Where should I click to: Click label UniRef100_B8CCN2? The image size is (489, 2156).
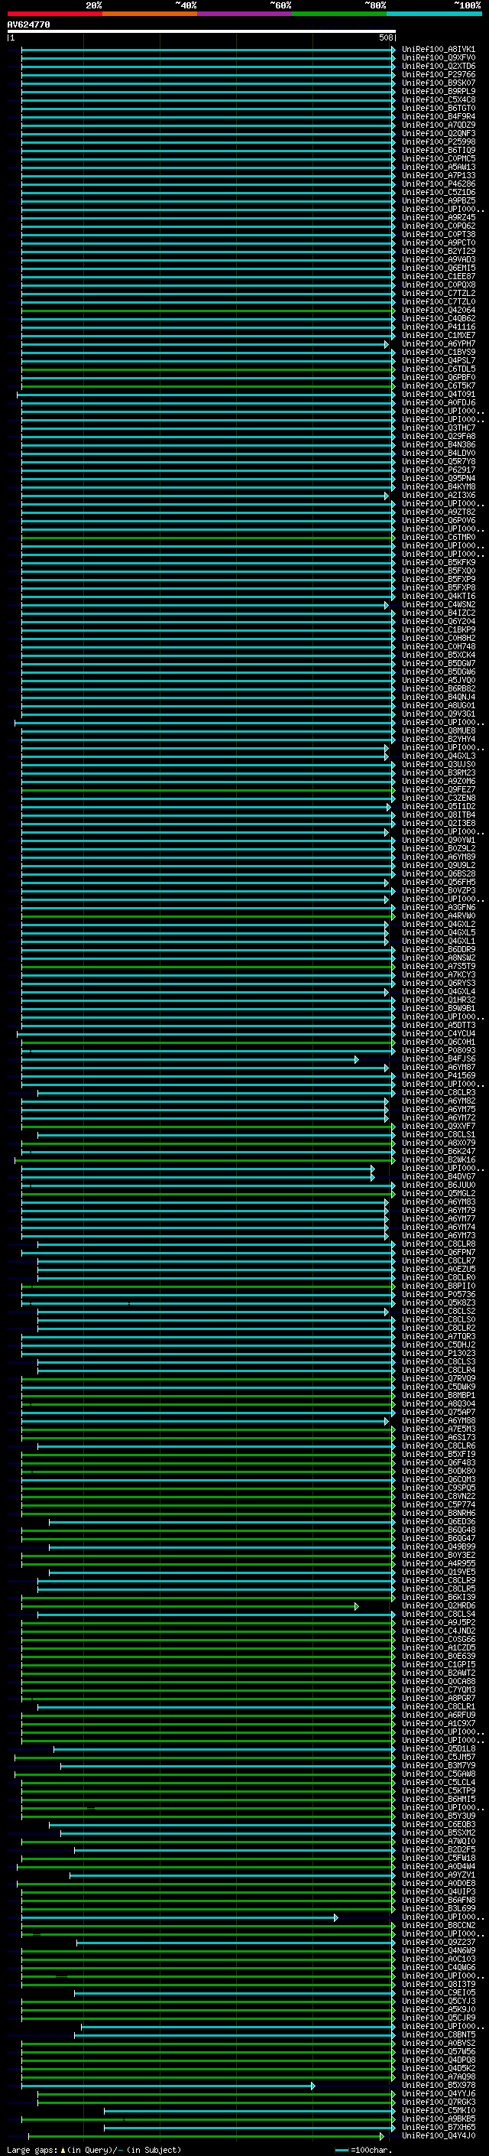pos(438,1925)
